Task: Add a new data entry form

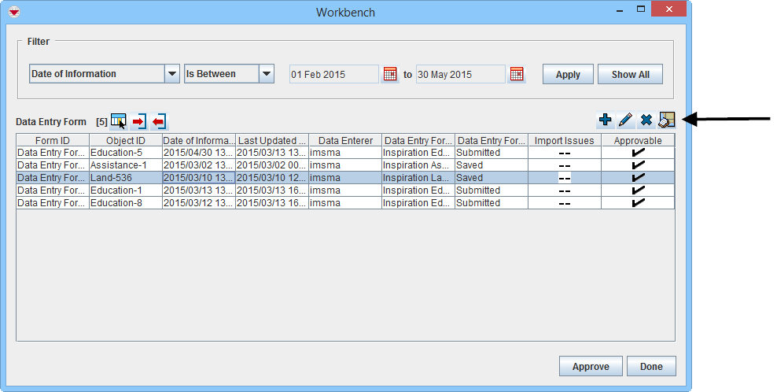Action: pos(605,120)
